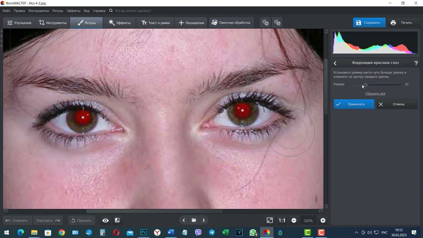Go to the previous photo arrow
This screenshot has width=423, height=238.
184,220
